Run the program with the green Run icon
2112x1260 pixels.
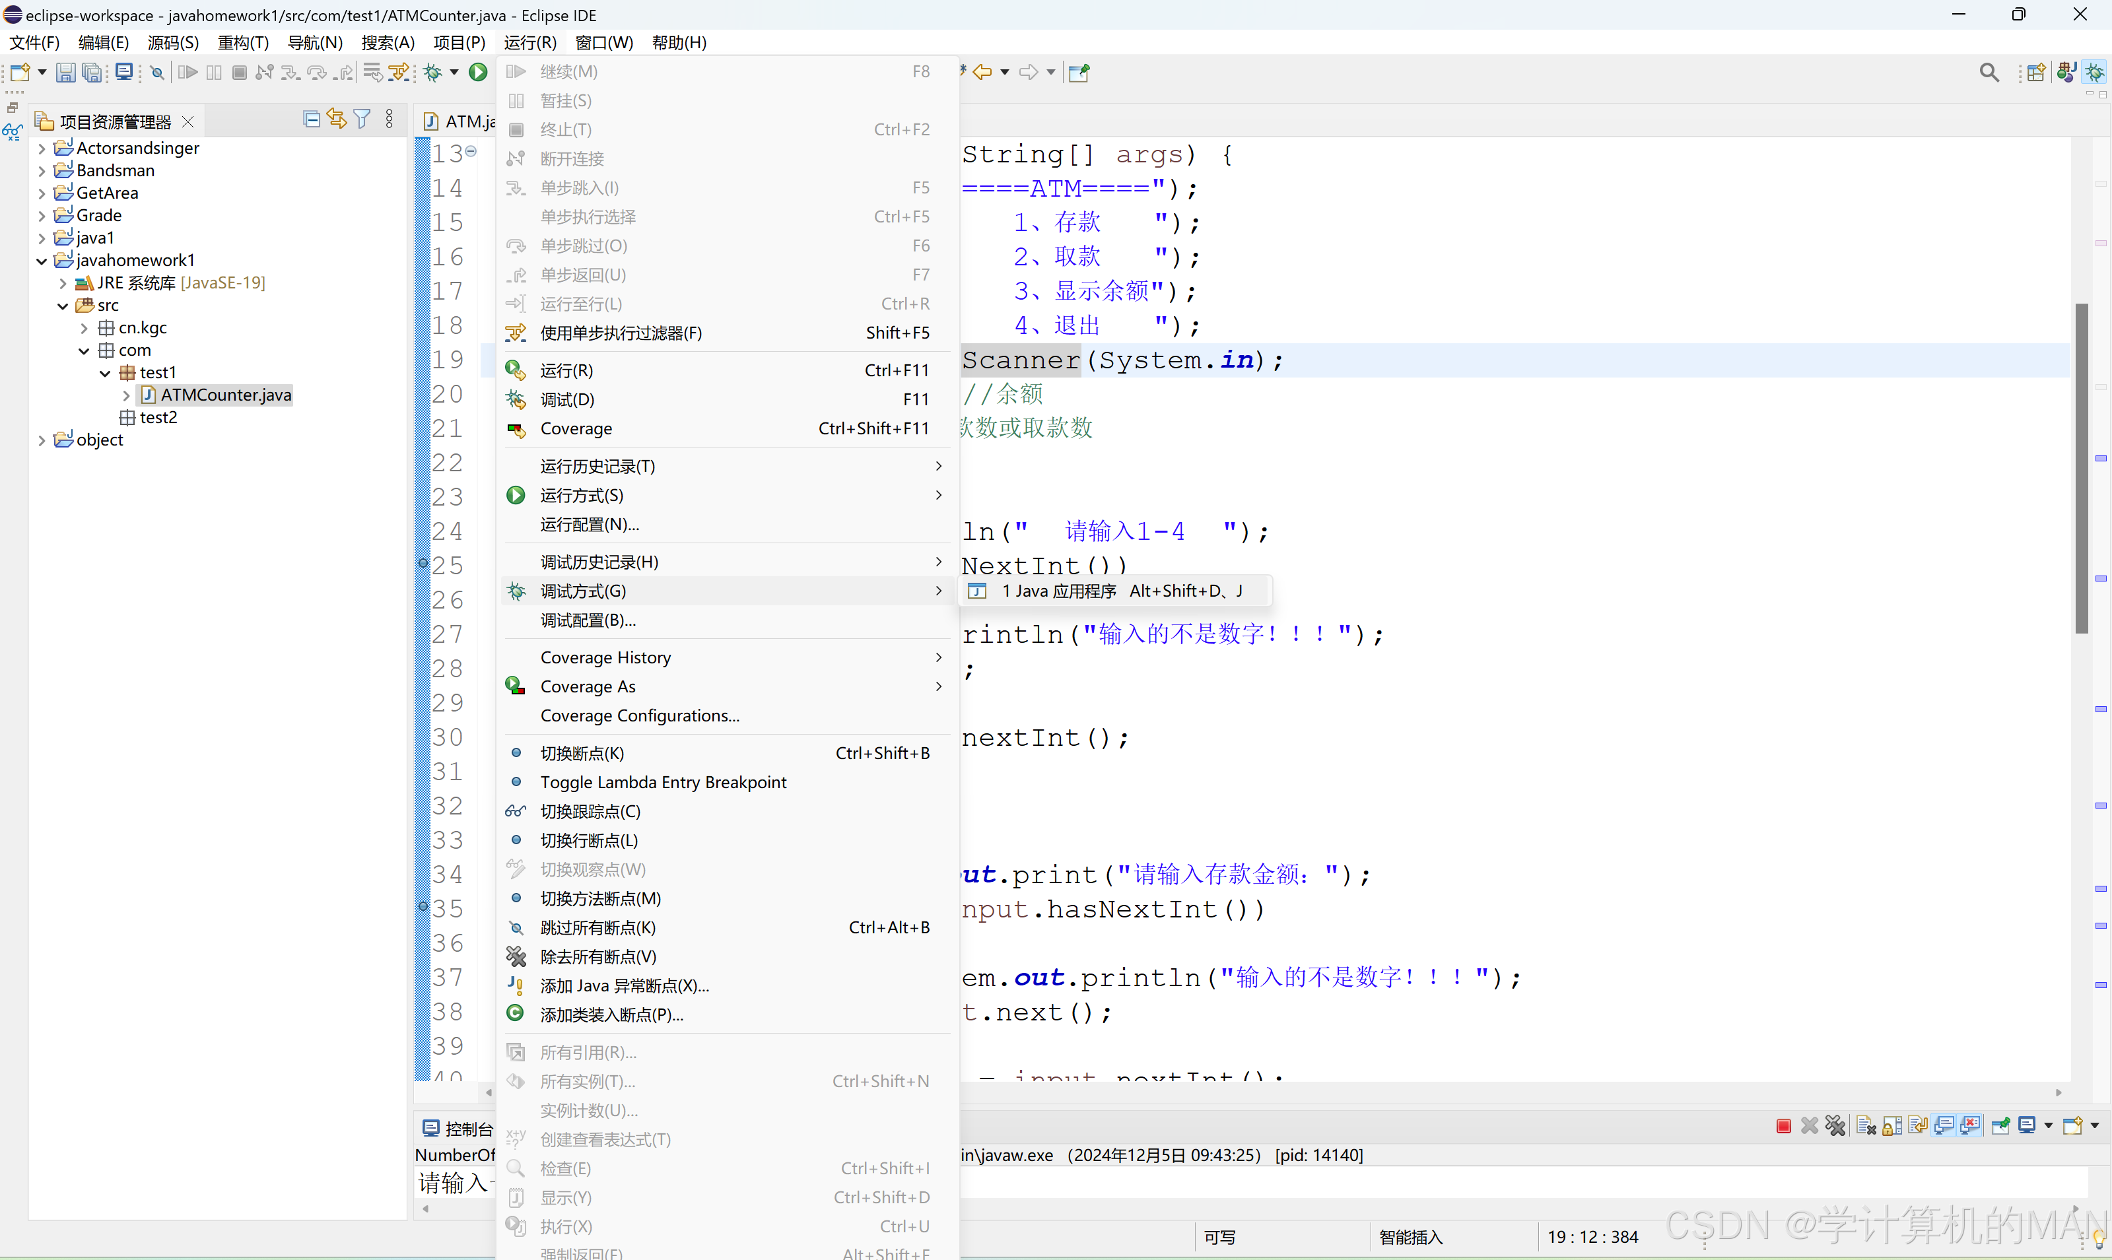(x=478, y=72)
